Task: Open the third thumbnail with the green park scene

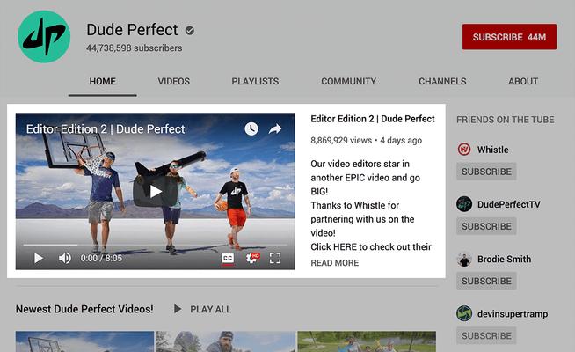Action: [367, 341]
